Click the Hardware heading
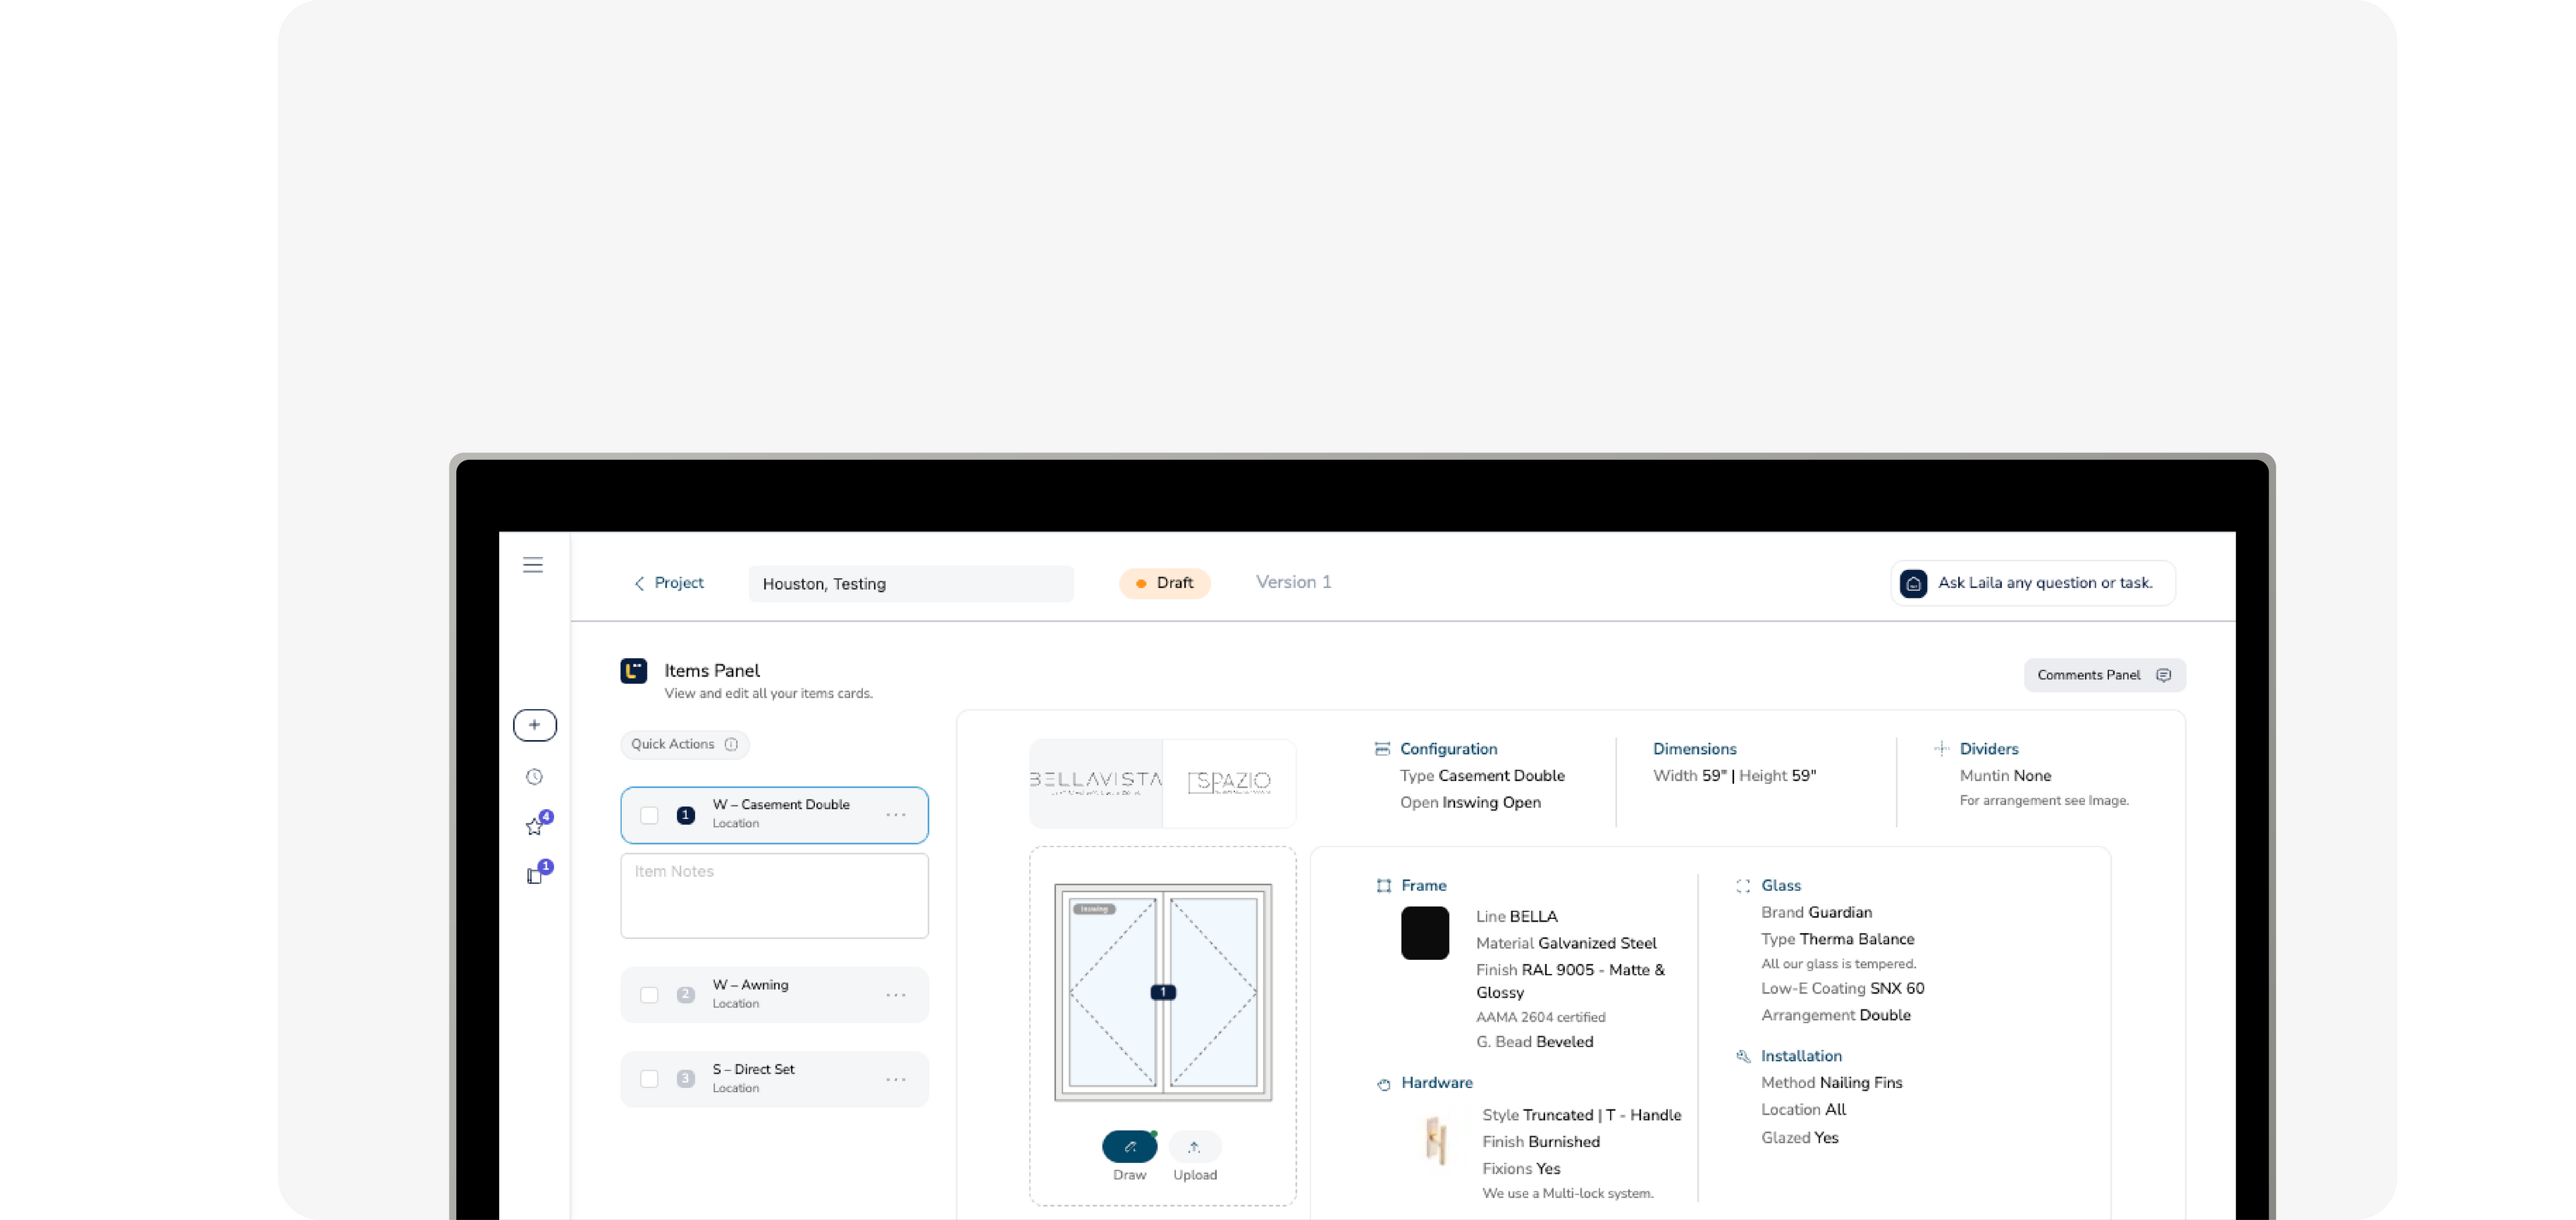The height and width of the screenshot is (1220, 2576). point(1436,1083)
